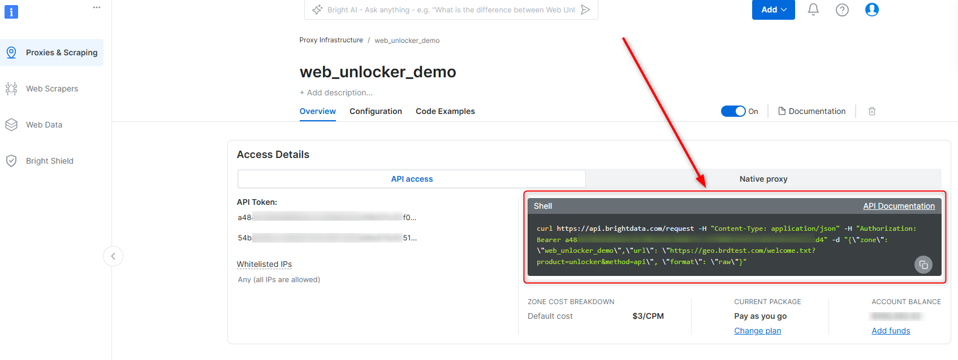The width and height of the screenshot is (958, 360).
Task: Click the Proxies & Scraping pin icon
Action: coord(11,52)
